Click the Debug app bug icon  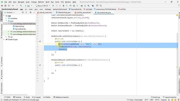pyautogui.click(x=64, y=6)
